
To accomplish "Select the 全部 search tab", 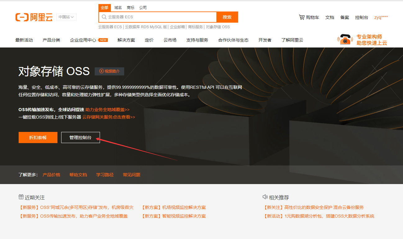I will coord(104,7).
